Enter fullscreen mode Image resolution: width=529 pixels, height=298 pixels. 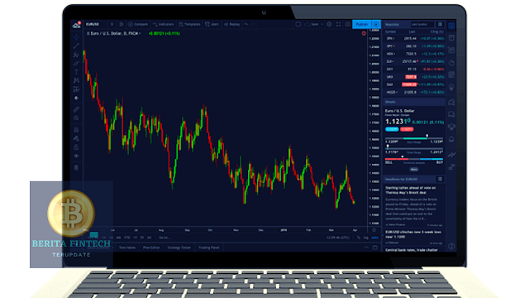[x=338, y=24]
